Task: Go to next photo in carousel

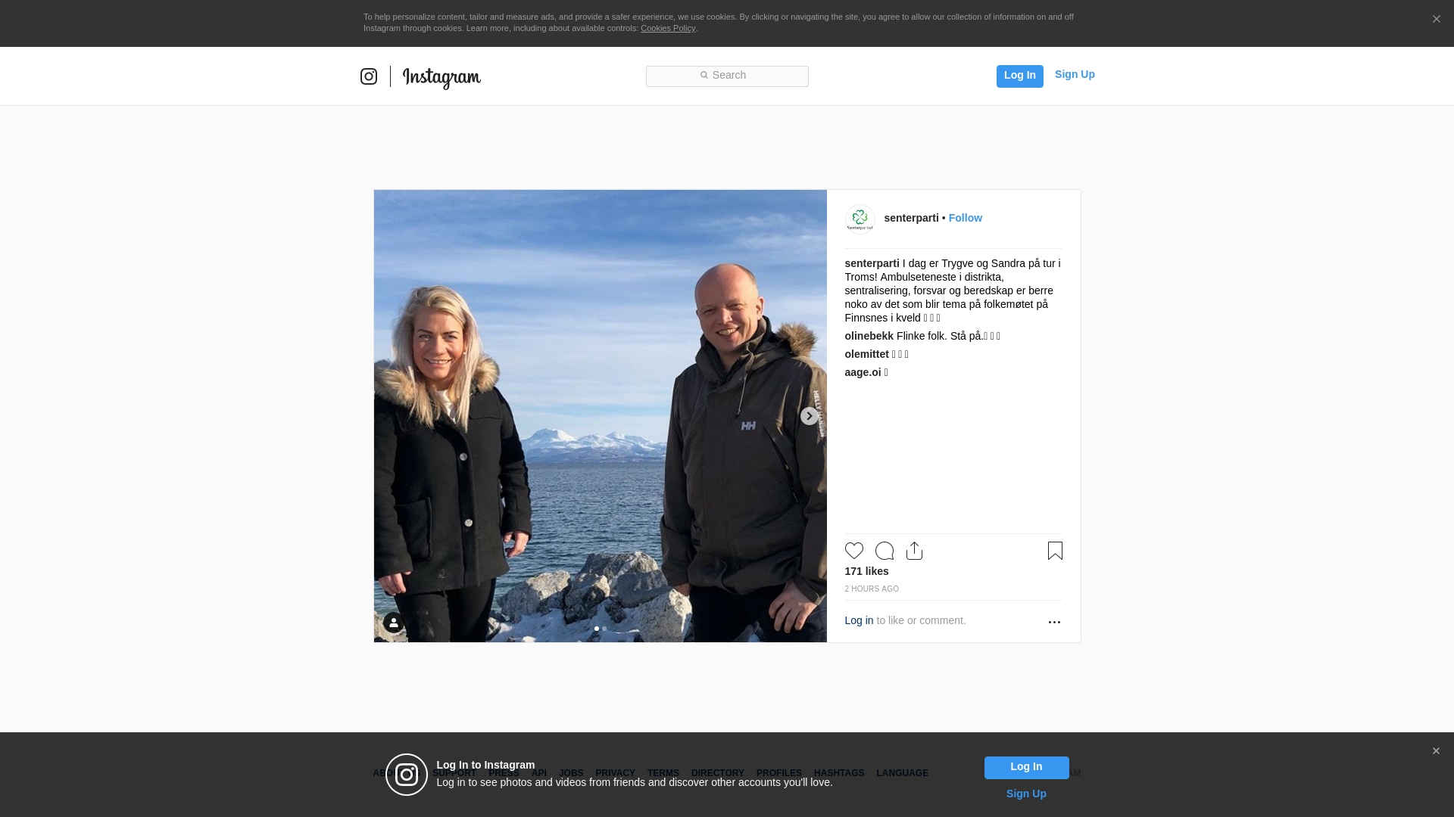Action: [x=809, y=416]
